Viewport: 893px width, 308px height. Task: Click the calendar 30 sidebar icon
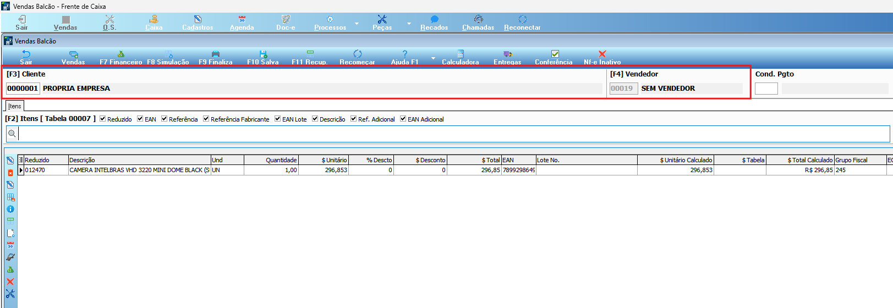(x=10, y=245)
